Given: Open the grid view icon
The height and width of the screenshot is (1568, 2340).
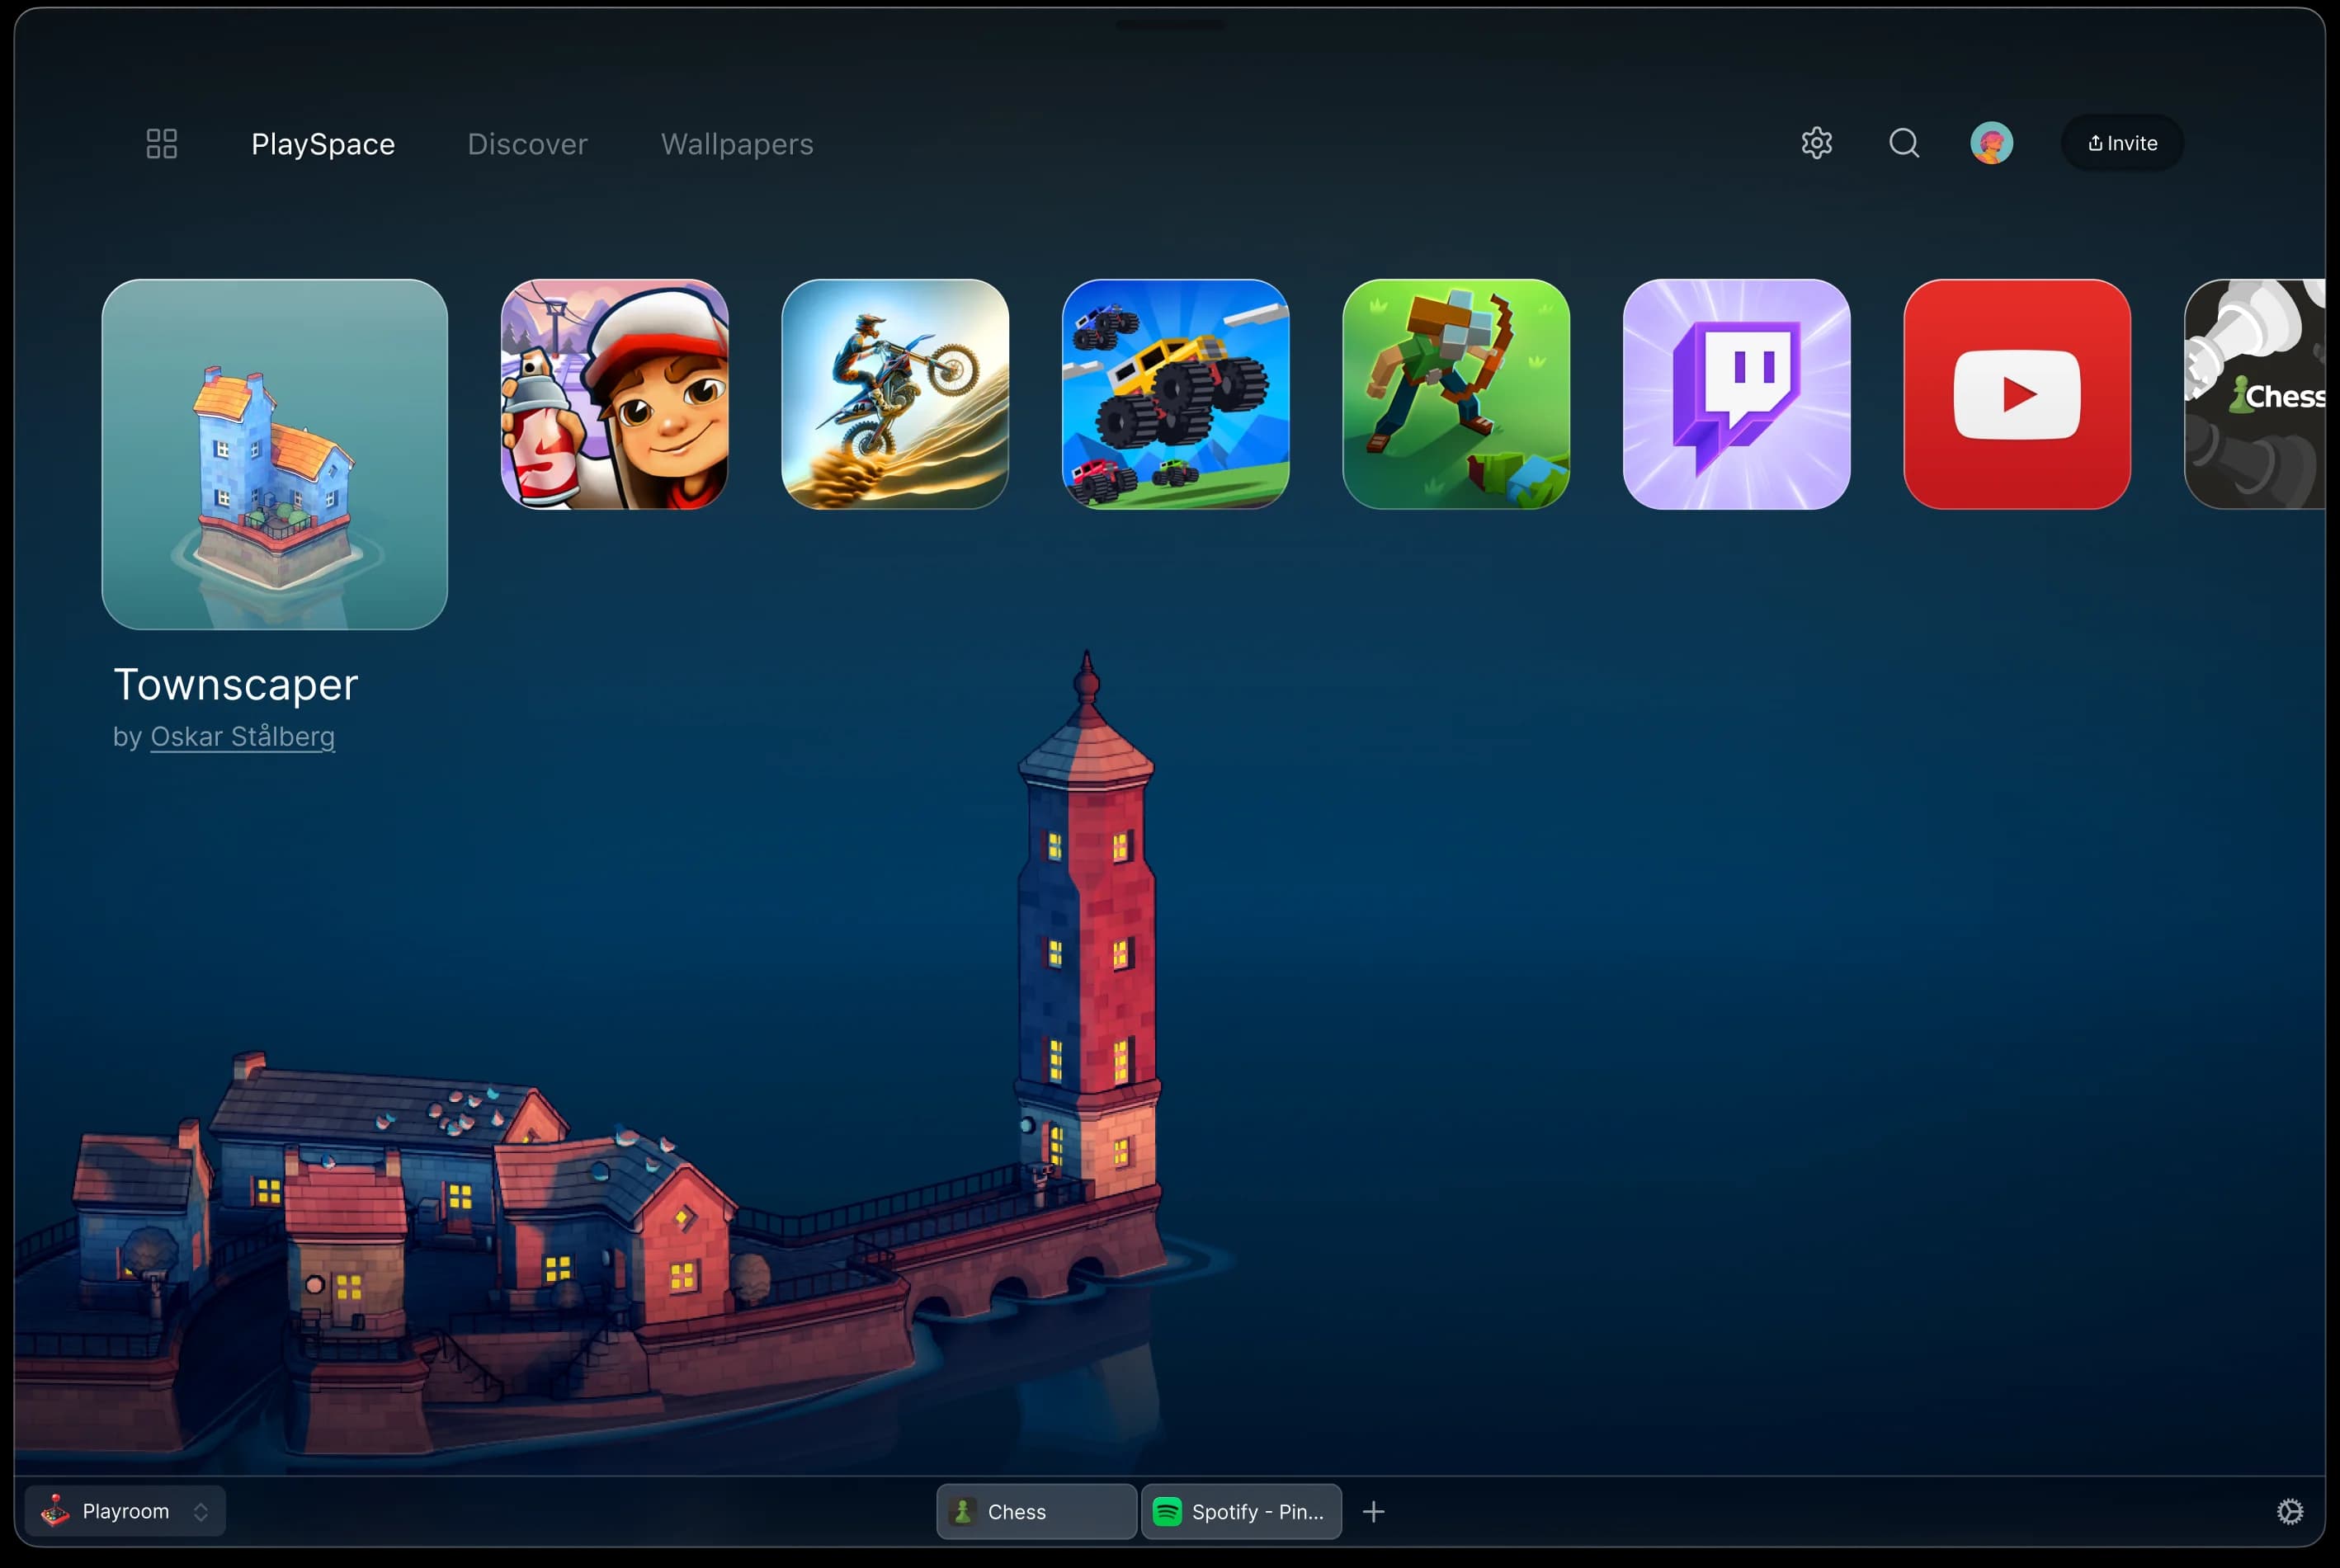Looking at the screenshot, I should (x=161, y=143).
